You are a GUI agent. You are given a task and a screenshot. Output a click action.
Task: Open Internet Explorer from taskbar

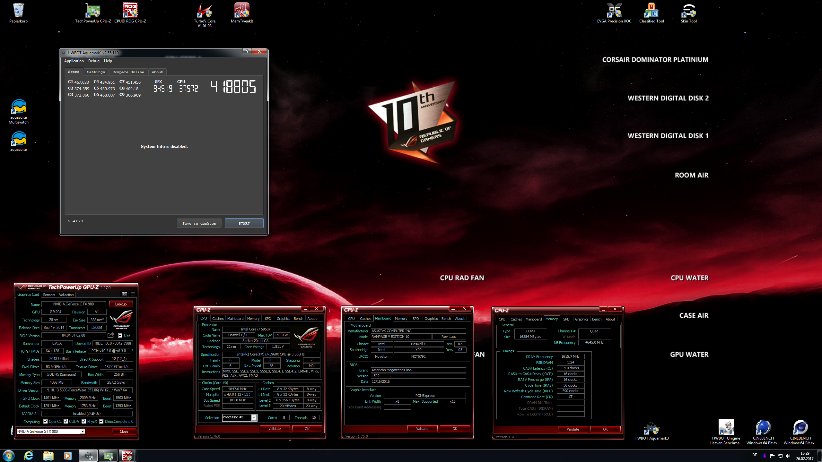pos(29,456)
